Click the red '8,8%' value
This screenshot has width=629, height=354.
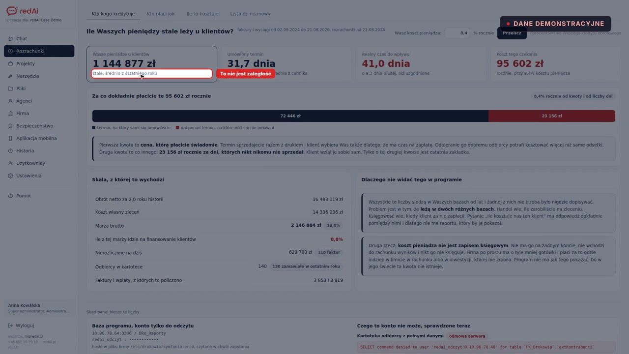[337, 239]
